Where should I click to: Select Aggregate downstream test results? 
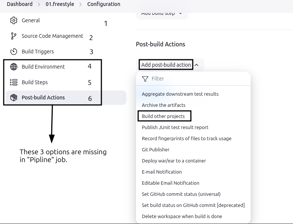180,94
